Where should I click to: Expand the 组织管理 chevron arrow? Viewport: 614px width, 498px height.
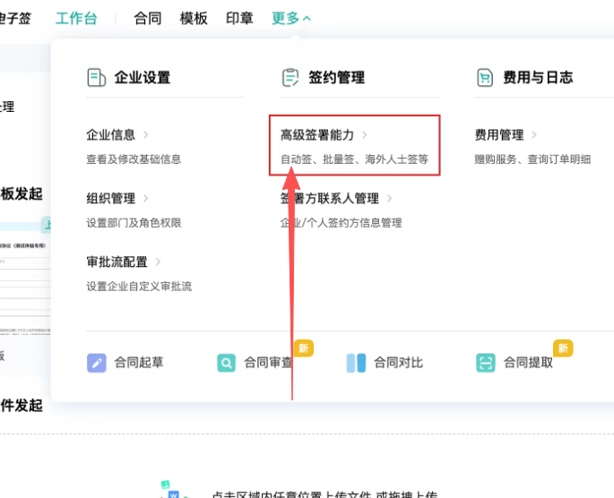(x=146, y=198)
